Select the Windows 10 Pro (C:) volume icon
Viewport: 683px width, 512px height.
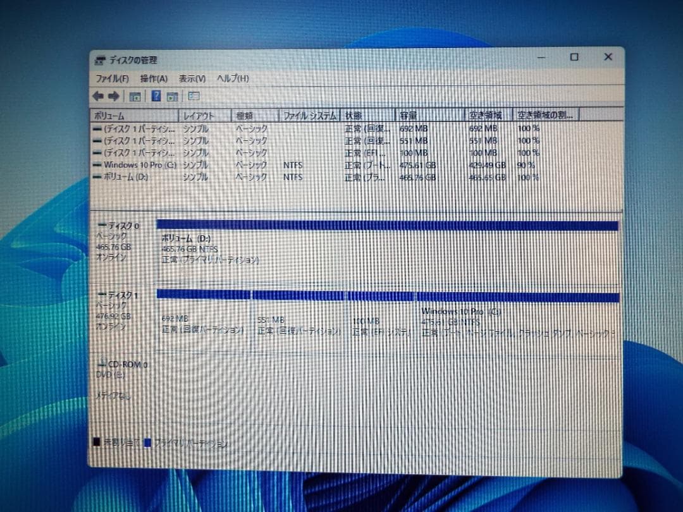[98, 165]
